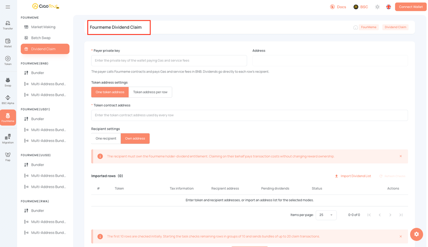Open Bundler under FOURMEME(RWA)
Viewport: 428px width, 247px height.
45,211
